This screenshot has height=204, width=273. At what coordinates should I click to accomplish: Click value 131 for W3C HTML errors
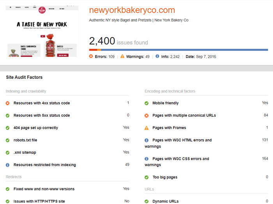265,140
